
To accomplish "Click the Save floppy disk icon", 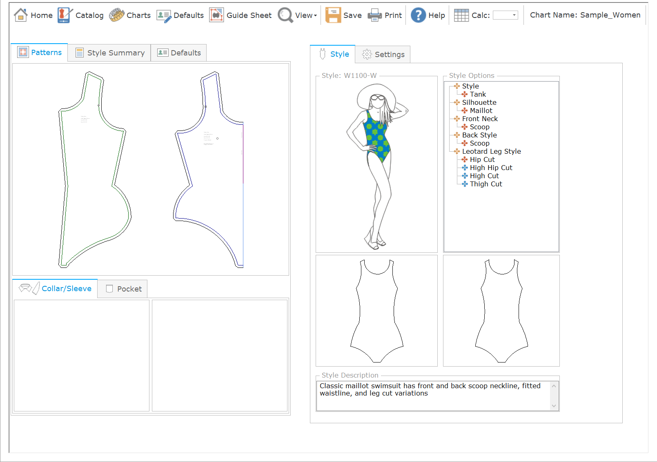I will pos(333,15).
